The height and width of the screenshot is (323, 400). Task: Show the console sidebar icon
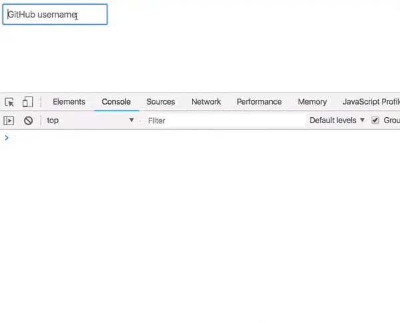tap(9, 121)
